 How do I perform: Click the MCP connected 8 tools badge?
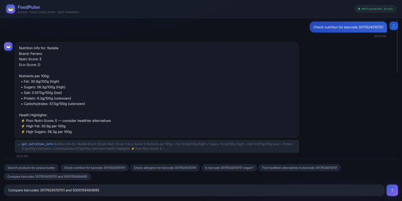(375, 9)
